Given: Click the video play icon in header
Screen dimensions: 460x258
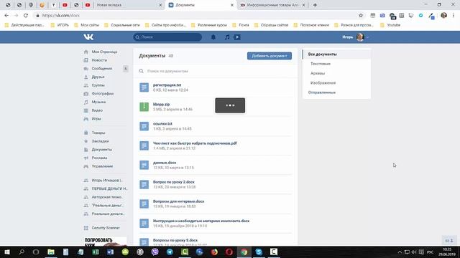Looking at the screenshot, I should click(237, 37).
